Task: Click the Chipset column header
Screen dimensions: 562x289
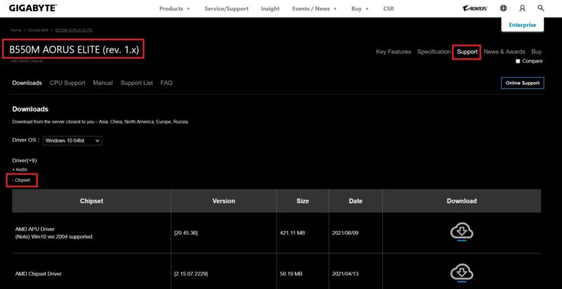Action: 91,201
